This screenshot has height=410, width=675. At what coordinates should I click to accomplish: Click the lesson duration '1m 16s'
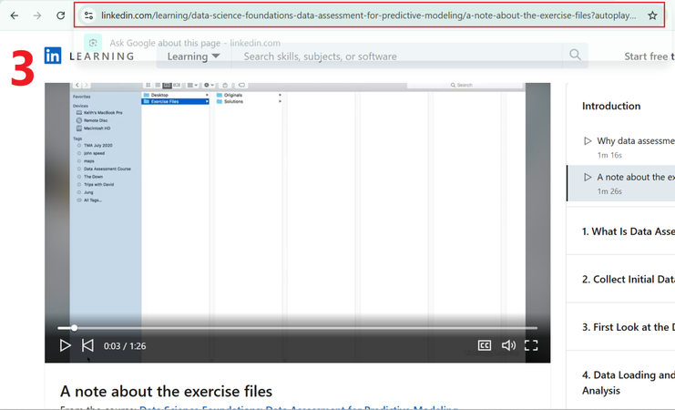click(x=609, y=155)
